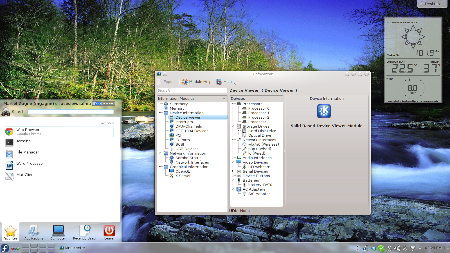Launch Word Processor from Favorites
Viewport: 450px width, 253px height.
(x=59, y=165)
